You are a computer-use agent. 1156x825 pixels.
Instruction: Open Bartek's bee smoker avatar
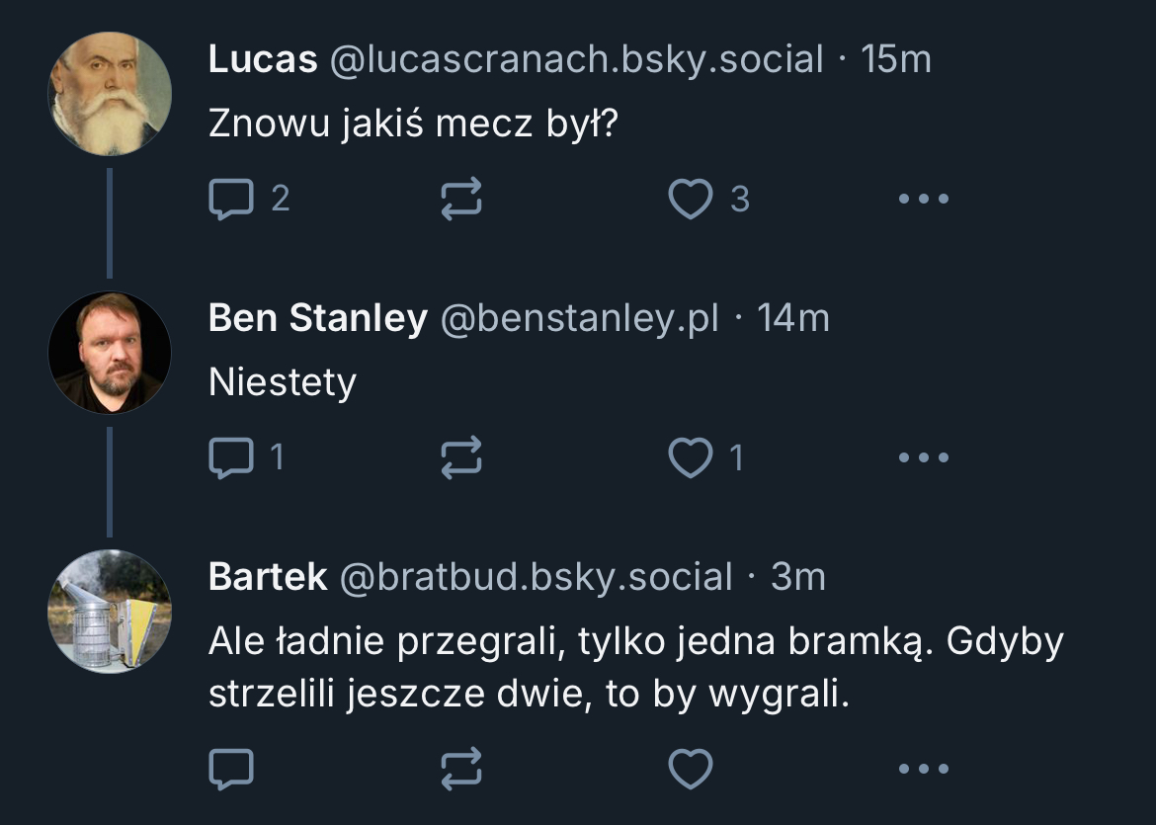110,611
